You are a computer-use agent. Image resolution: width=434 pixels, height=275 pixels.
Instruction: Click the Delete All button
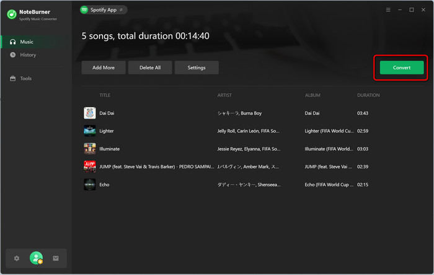coord(150,68)
